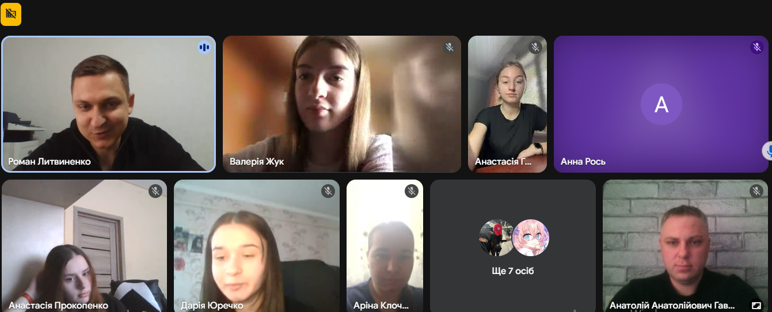
Task: Click the blue microphone button at right edge
Action: click(x=767, y=151)
